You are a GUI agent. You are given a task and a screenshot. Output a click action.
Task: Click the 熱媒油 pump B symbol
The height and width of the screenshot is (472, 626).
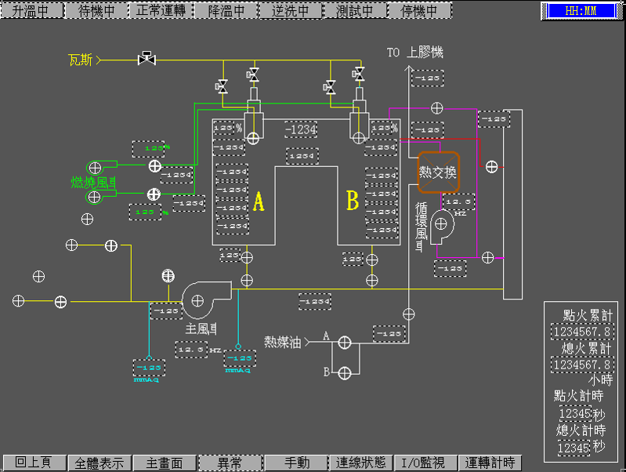pos(344,372)
